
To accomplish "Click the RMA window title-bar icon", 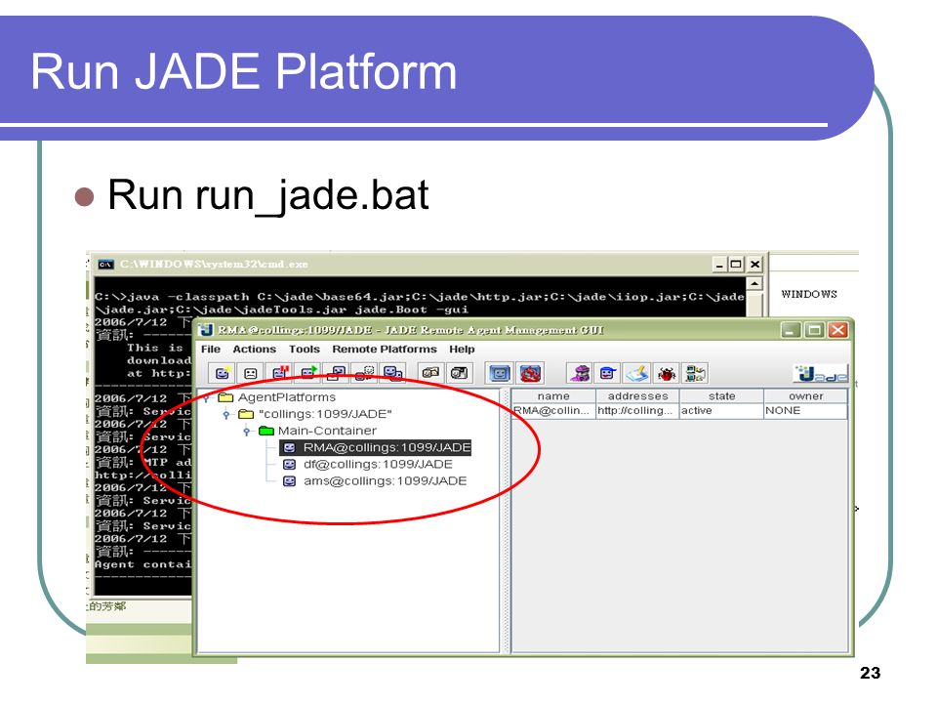I will tap(206, 329).
